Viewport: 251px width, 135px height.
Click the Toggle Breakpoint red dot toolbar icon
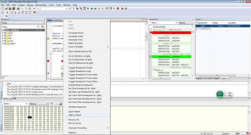pyautogui.click(x=118, y=8)
